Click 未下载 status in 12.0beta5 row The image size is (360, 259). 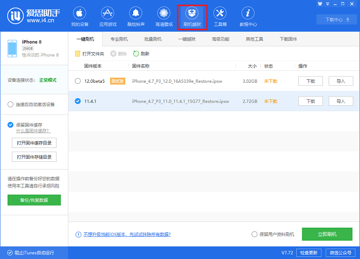(x=271, y=81)
